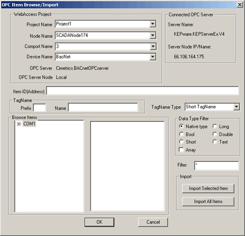Select the Long data type radio
The image size is (245, 236).
(x=215, y=126)
